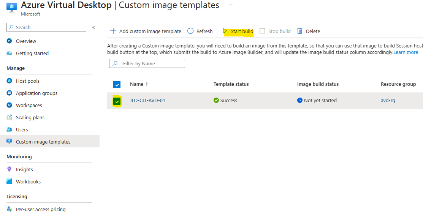
Task: Open Workspaces section
Action: tap(29, 106)
